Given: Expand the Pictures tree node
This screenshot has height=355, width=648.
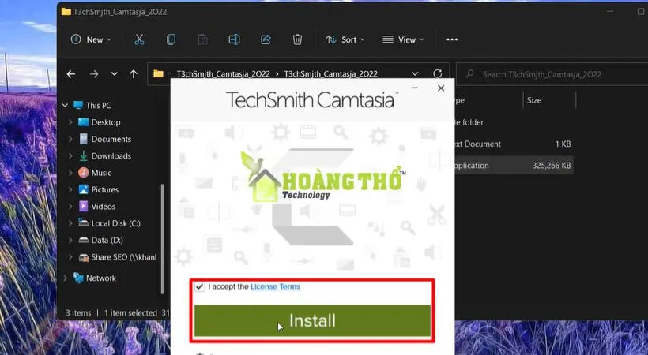Looking at the screenshot, I should pos(70,189).
